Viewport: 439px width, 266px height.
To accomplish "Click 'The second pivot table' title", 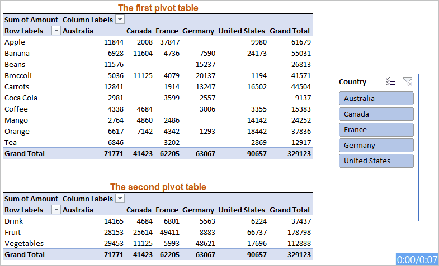I will click(x=158, y=187).
